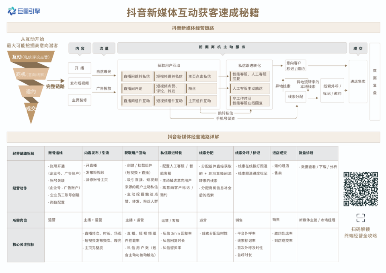386x273 pixels.
Task: Click the 商机(意向线索) funnel layer
Action: pyautogui.click(x=31, y=74)
